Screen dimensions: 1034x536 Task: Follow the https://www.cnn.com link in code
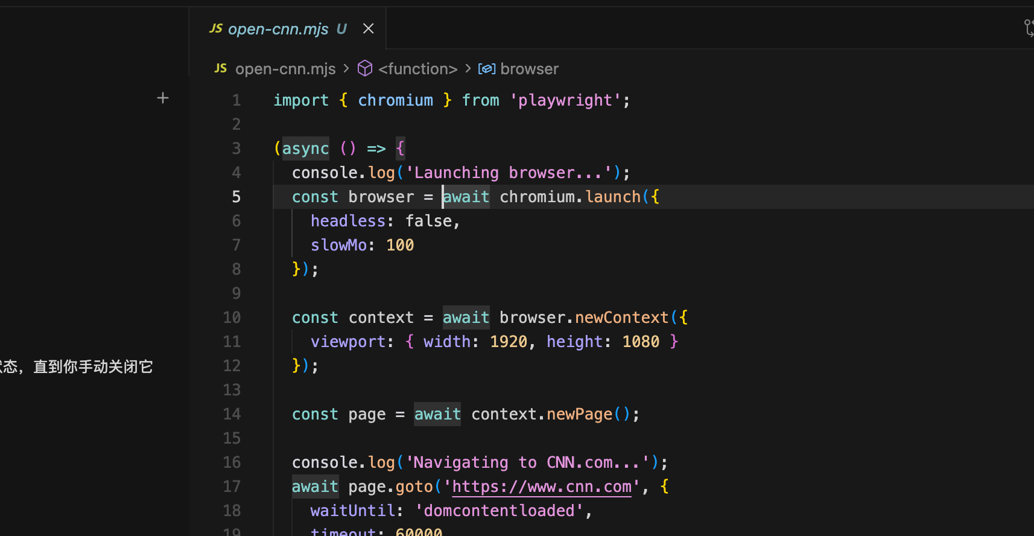pos(541,487)
